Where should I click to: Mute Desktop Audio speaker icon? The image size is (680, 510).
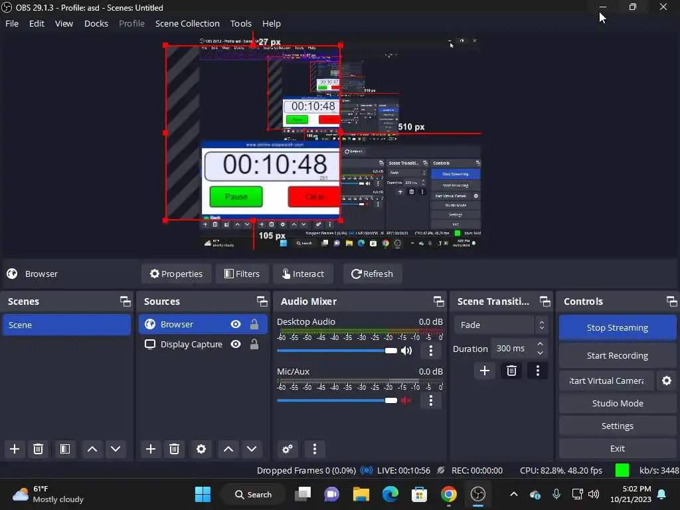[x=406, y=351]
